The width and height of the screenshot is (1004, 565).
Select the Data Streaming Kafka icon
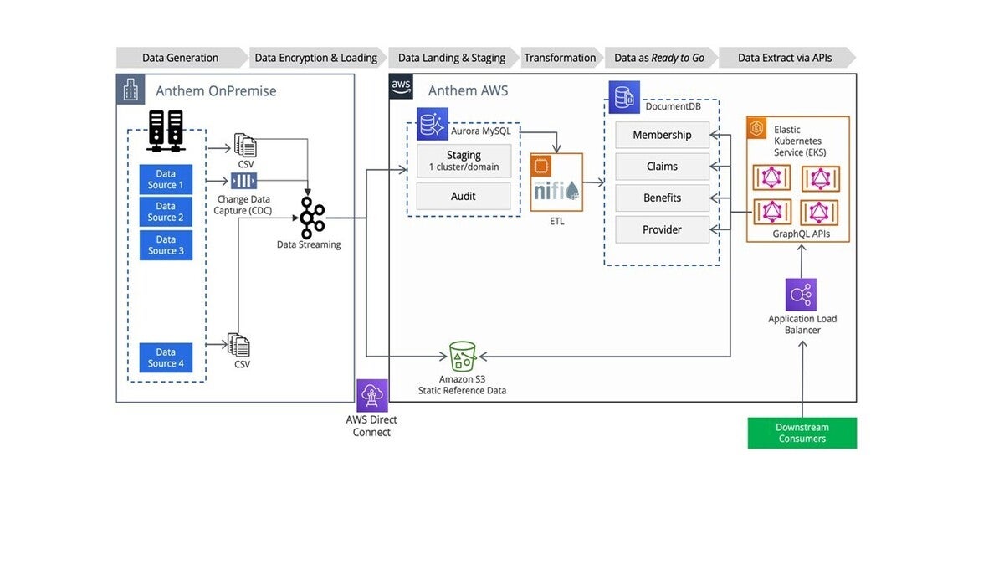coord(311,218)
